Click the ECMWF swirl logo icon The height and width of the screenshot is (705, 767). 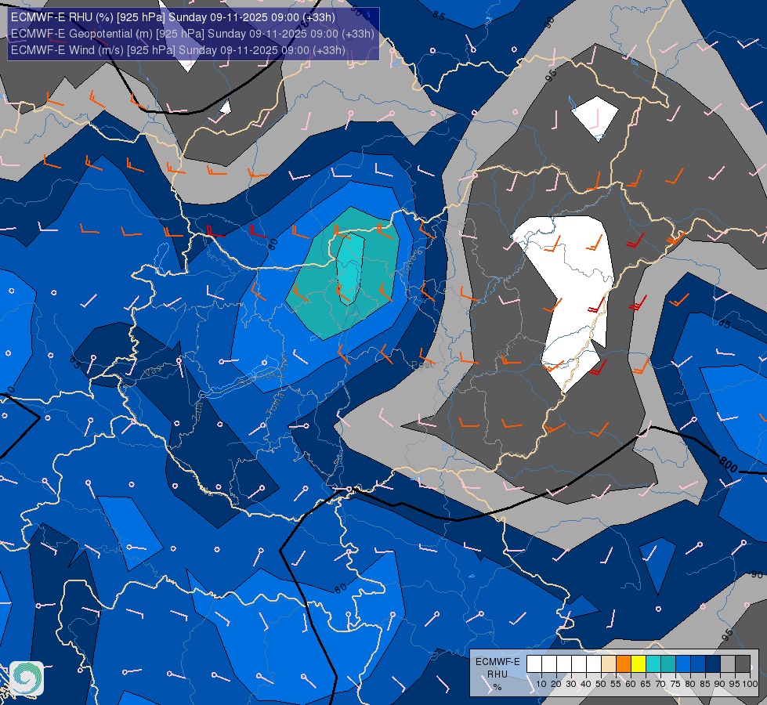pos(27,678)
